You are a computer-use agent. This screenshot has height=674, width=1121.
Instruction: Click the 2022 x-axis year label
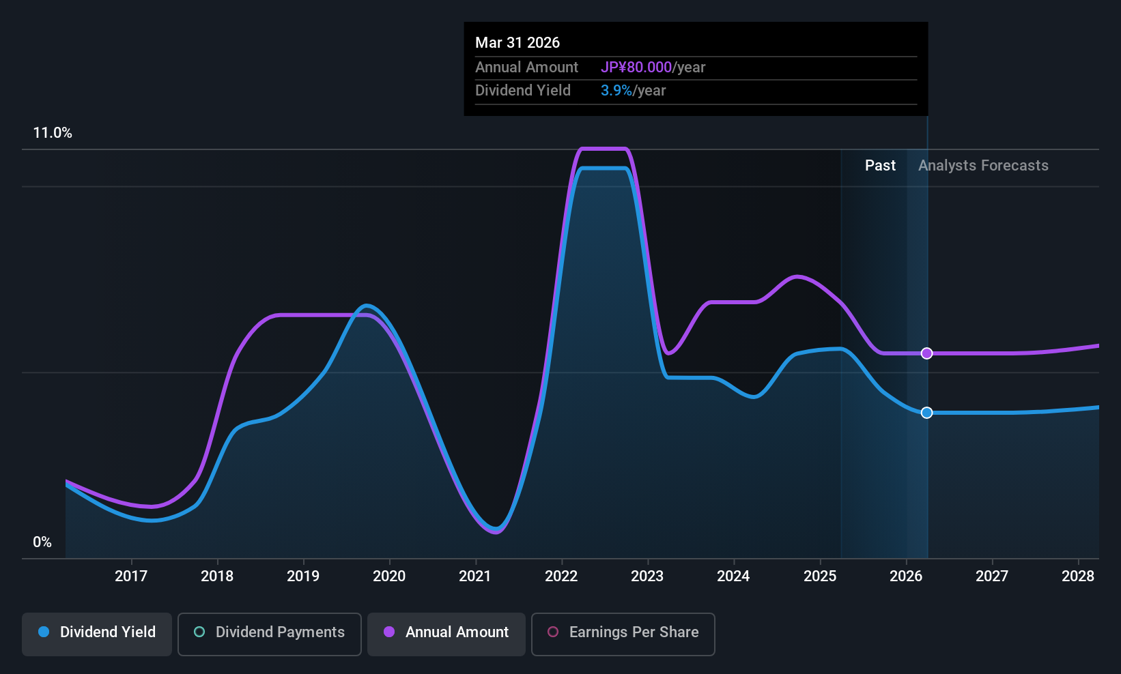[561, 576]
